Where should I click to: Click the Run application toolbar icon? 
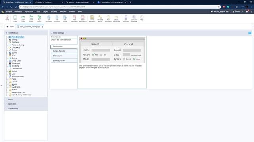click(108, 19)
